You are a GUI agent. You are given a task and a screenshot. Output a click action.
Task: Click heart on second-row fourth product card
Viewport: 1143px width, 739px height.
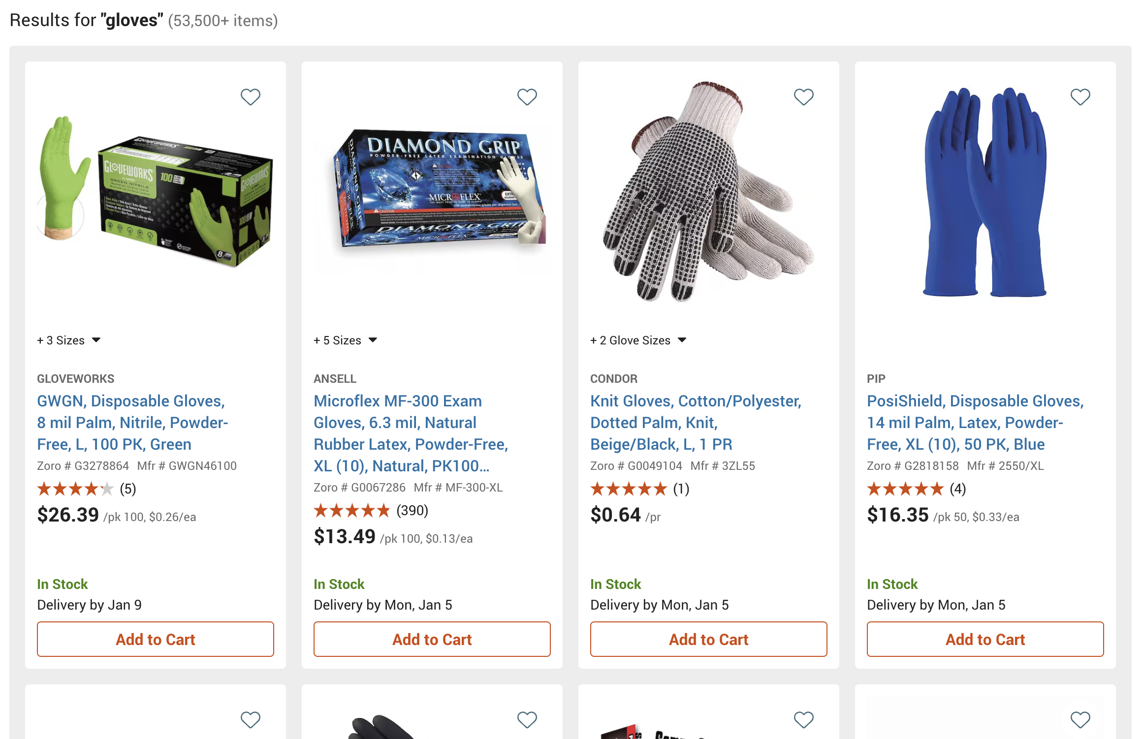point(1080,720)
